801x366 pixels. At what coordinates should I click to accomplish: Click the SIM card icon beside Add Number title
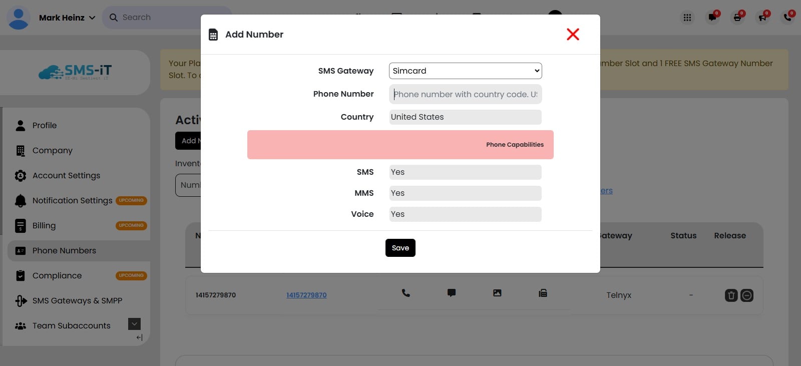coord(213,35)
